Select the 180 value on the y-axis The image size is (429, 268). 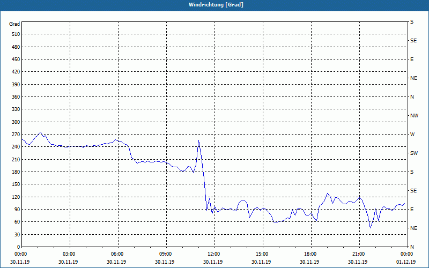(16, 172)
